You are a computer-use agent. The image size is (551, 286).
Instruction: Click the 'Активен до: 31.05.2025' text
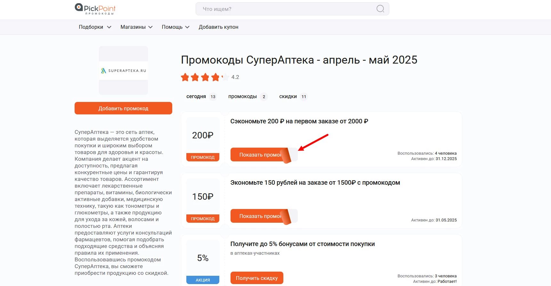pyautogui.click(x=434, y=220)
